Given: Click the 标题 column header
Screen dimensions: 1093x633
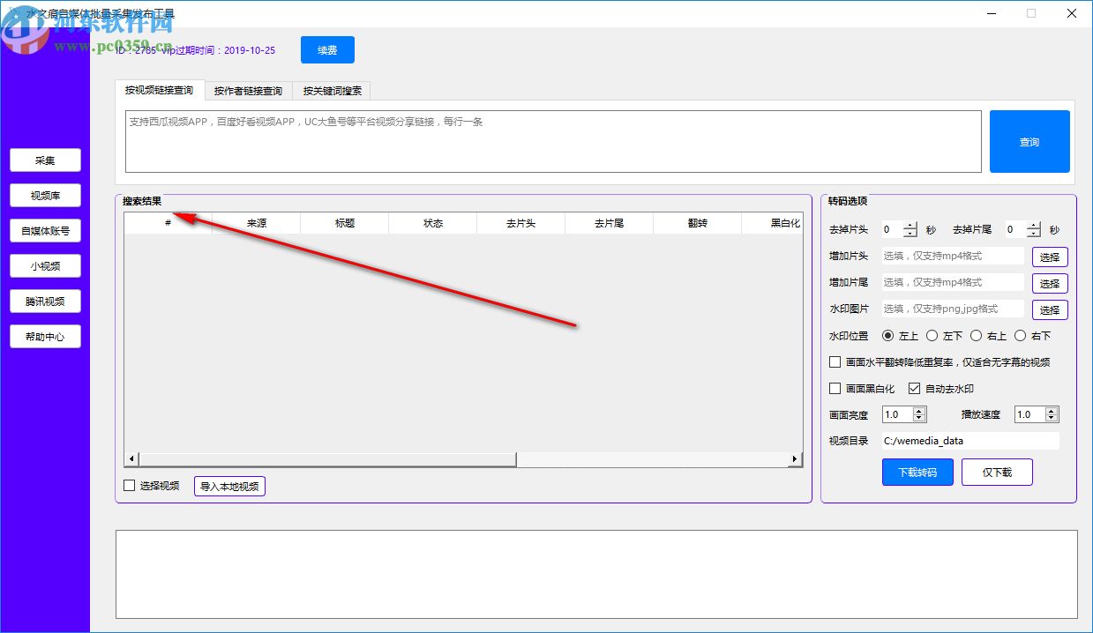Looking at the screenshot, I should pyautogui.click(x=345, y=223).
